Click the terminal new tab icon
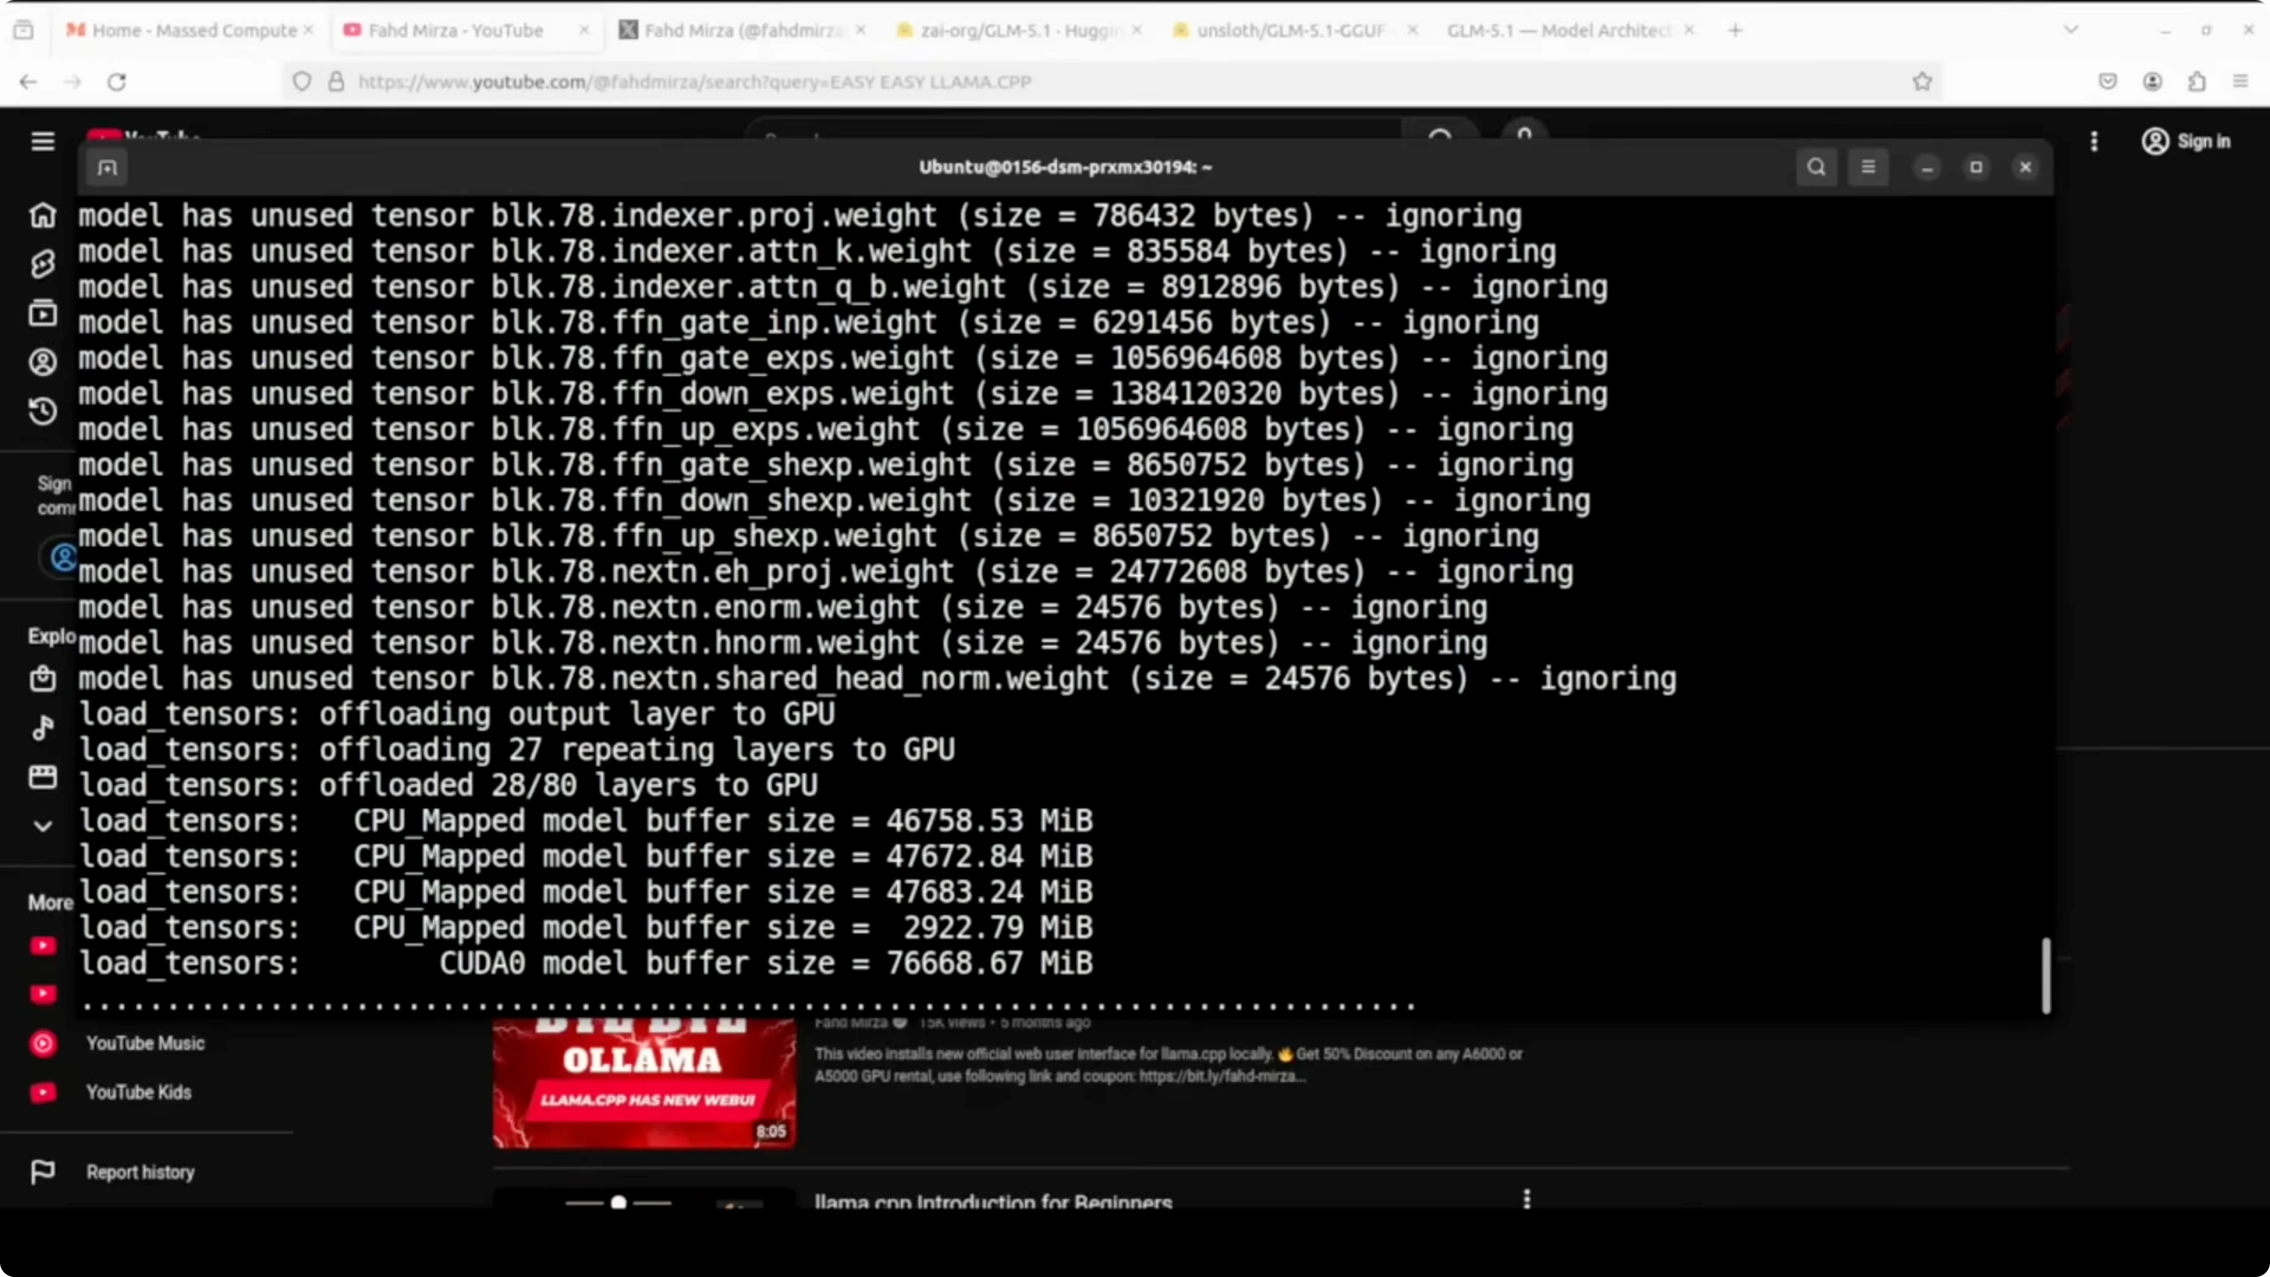 107,167
